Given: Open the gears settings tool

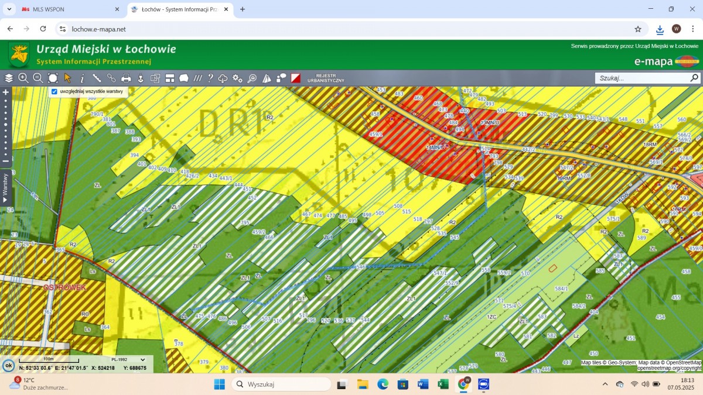Looking at the screenshot, I should 237,78.
